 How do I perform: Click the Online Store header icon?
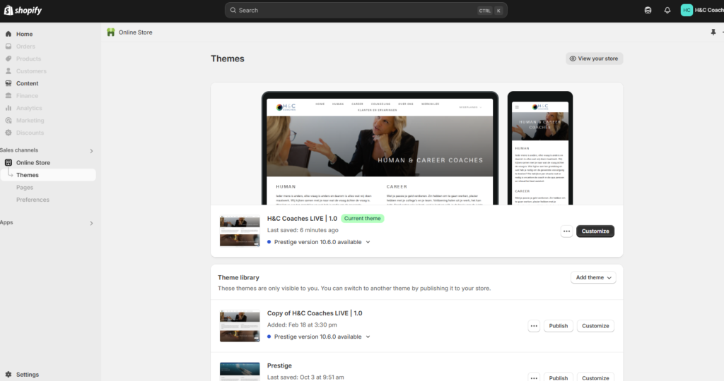point(111,32)
